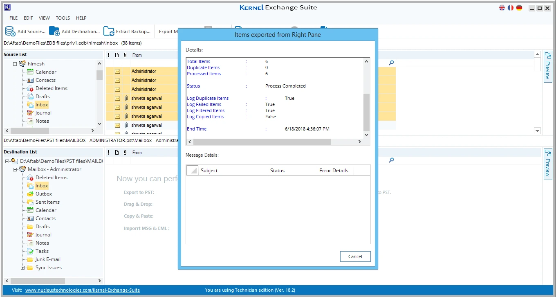Open the EDIT menu
Image resolution: width=556 pixels, height=297 pixels.
(28, 18)
